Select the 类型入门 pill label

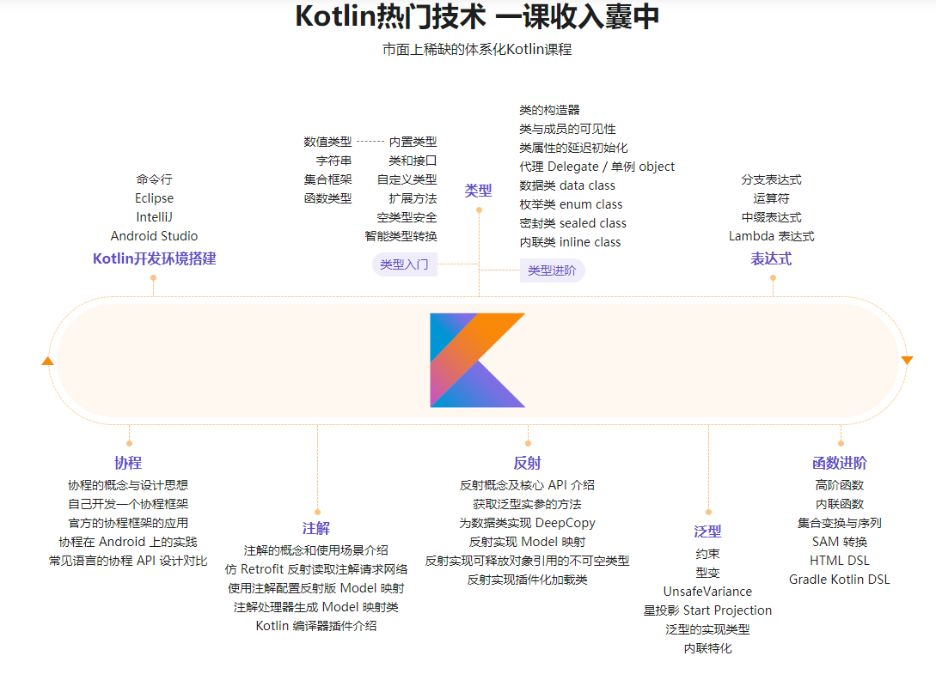pyautogui.click(x=404, y=264)
